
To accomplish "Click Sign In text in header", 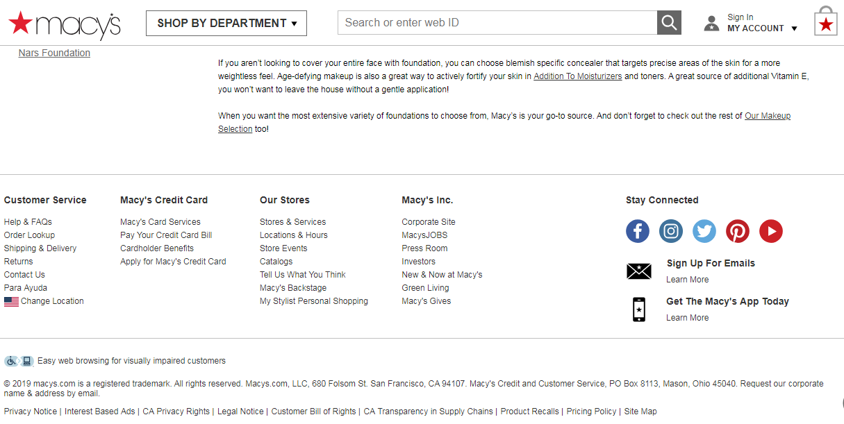I will click(740, 17).
